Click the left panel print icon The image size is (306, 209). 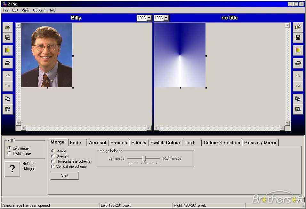[x=8, y=63]
